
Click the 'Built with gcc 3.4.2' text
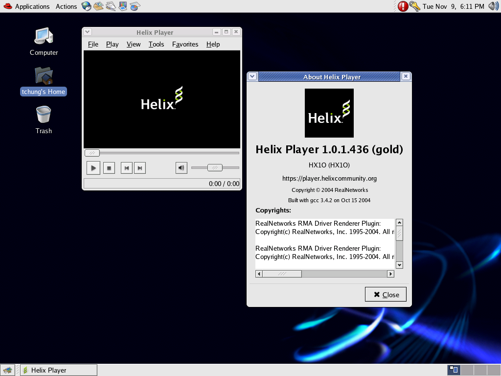coord(329,200)
